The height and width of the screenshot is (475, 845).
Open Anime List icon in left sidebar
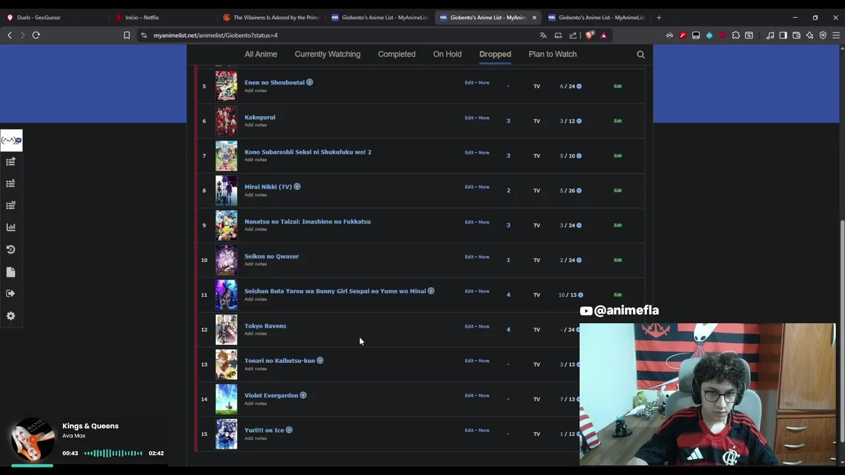(x=11, y=183)
